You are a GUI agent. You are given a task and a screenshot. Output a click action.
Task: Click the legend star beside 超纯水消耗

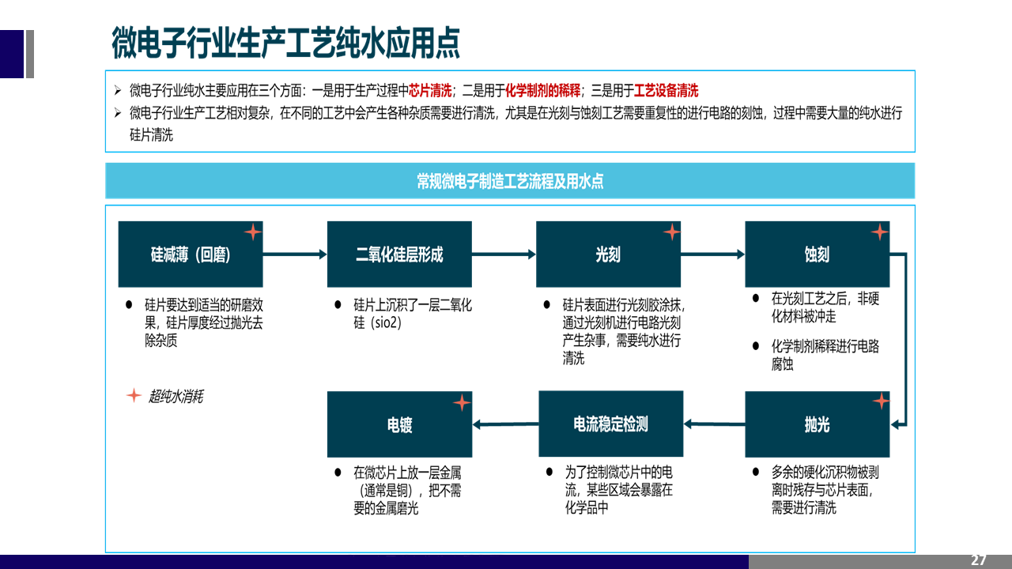point(134,396)
